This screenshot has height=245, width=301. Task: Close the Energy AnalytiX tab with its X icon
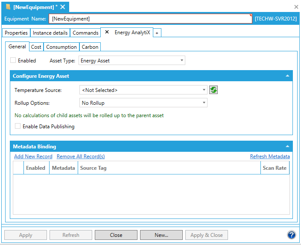pyautogui.click(x=107, y=32)
